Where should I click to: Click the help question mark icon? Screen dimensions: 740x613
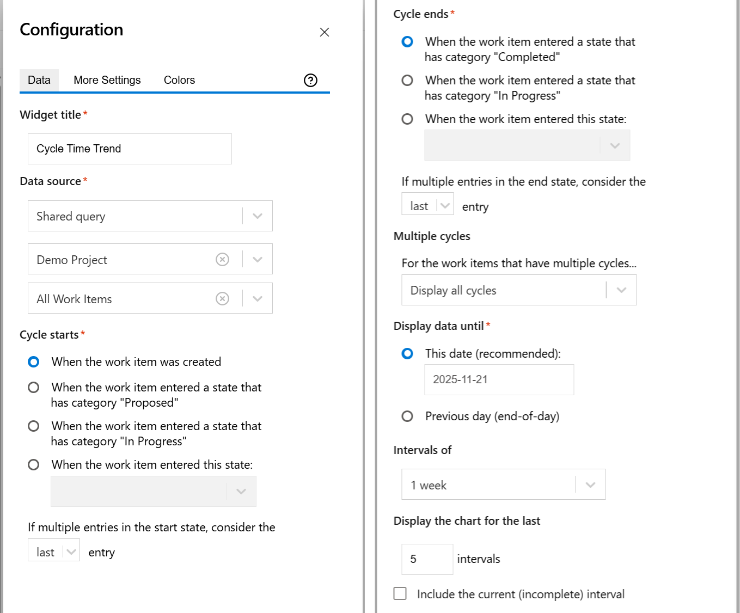tap(310, 81)
